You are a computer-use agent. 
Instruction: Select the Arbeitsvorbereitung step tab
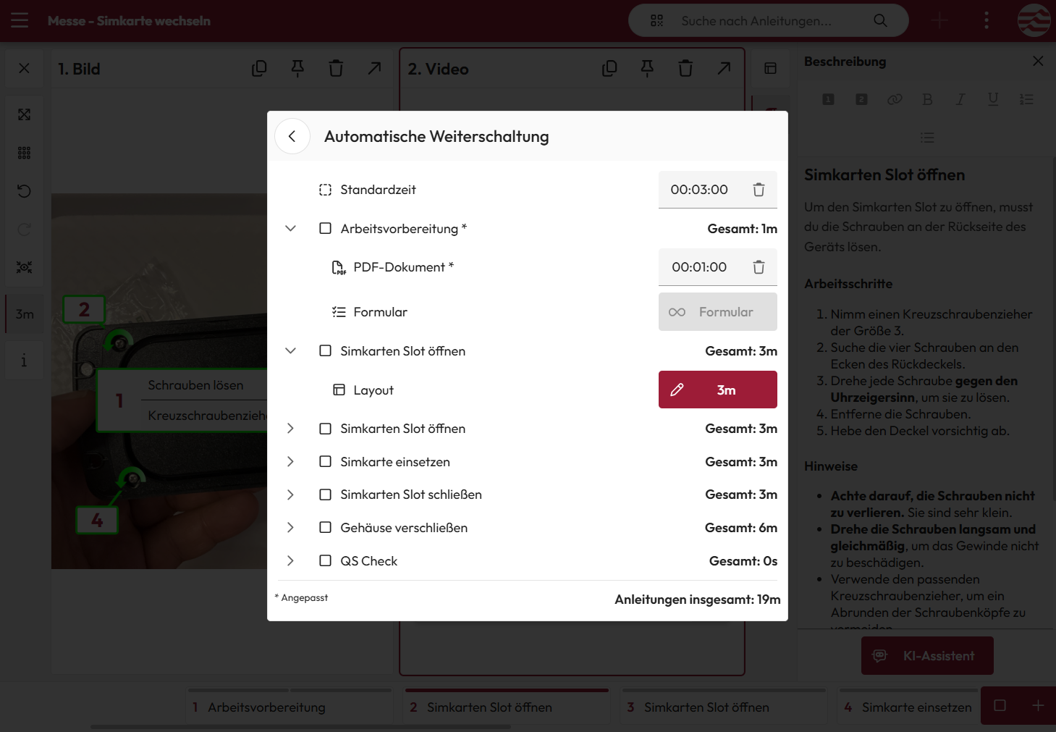pos(290,707)
